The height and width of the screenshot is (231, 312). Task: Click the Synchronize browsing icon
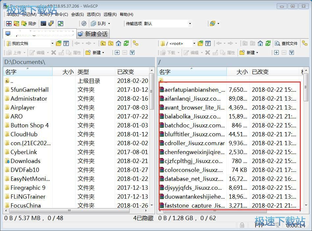(16, 23)
